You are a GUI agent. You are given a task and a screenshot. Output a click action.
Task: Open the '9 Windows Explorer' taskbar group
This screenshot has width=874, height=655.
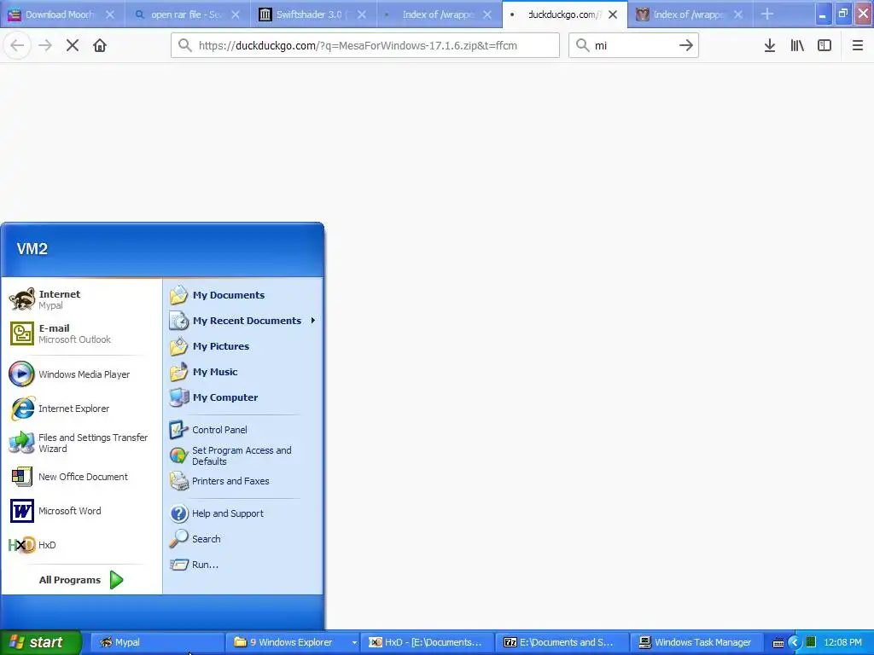point(293,642)
